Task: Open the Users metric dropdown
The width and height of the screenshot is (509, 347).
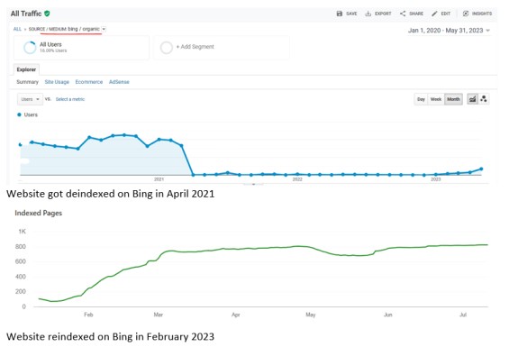Action: 30,99
